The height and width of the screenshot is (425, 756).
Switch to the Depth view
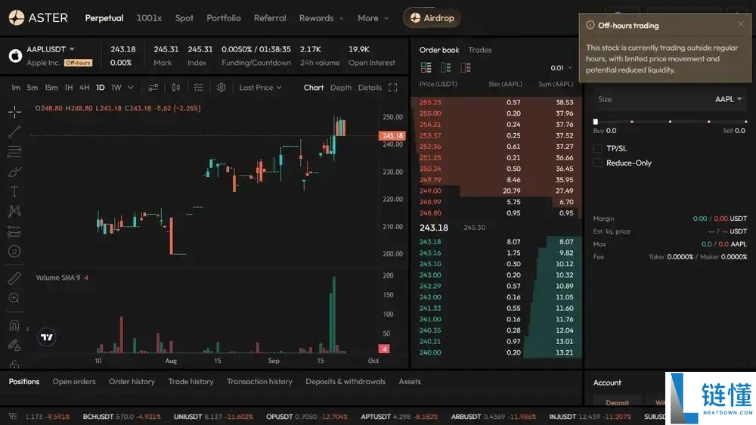coord(341,87)
